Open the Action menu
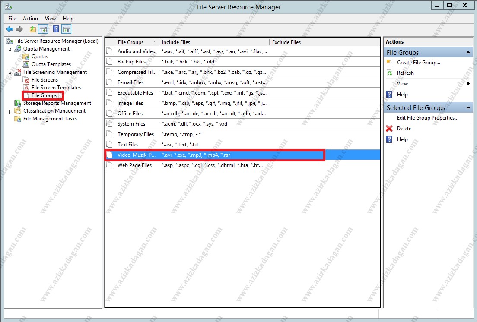Screen dimensions: 477x322 point(30,18)
